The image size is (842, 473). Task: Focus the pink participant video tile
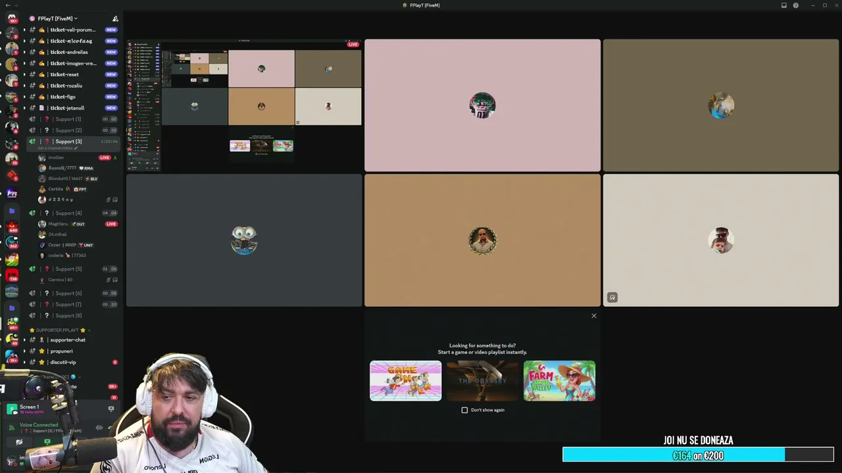[482, 105]
